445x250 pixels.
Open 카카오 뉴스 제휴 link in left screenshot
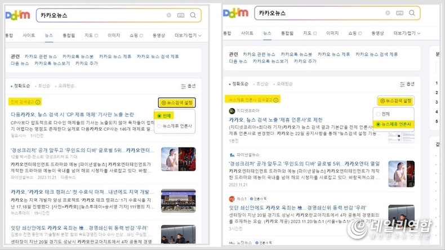115,56
